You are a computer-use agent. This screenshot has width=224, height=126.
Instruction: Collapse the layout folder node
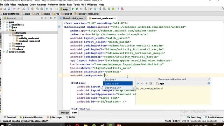point(10,36)
